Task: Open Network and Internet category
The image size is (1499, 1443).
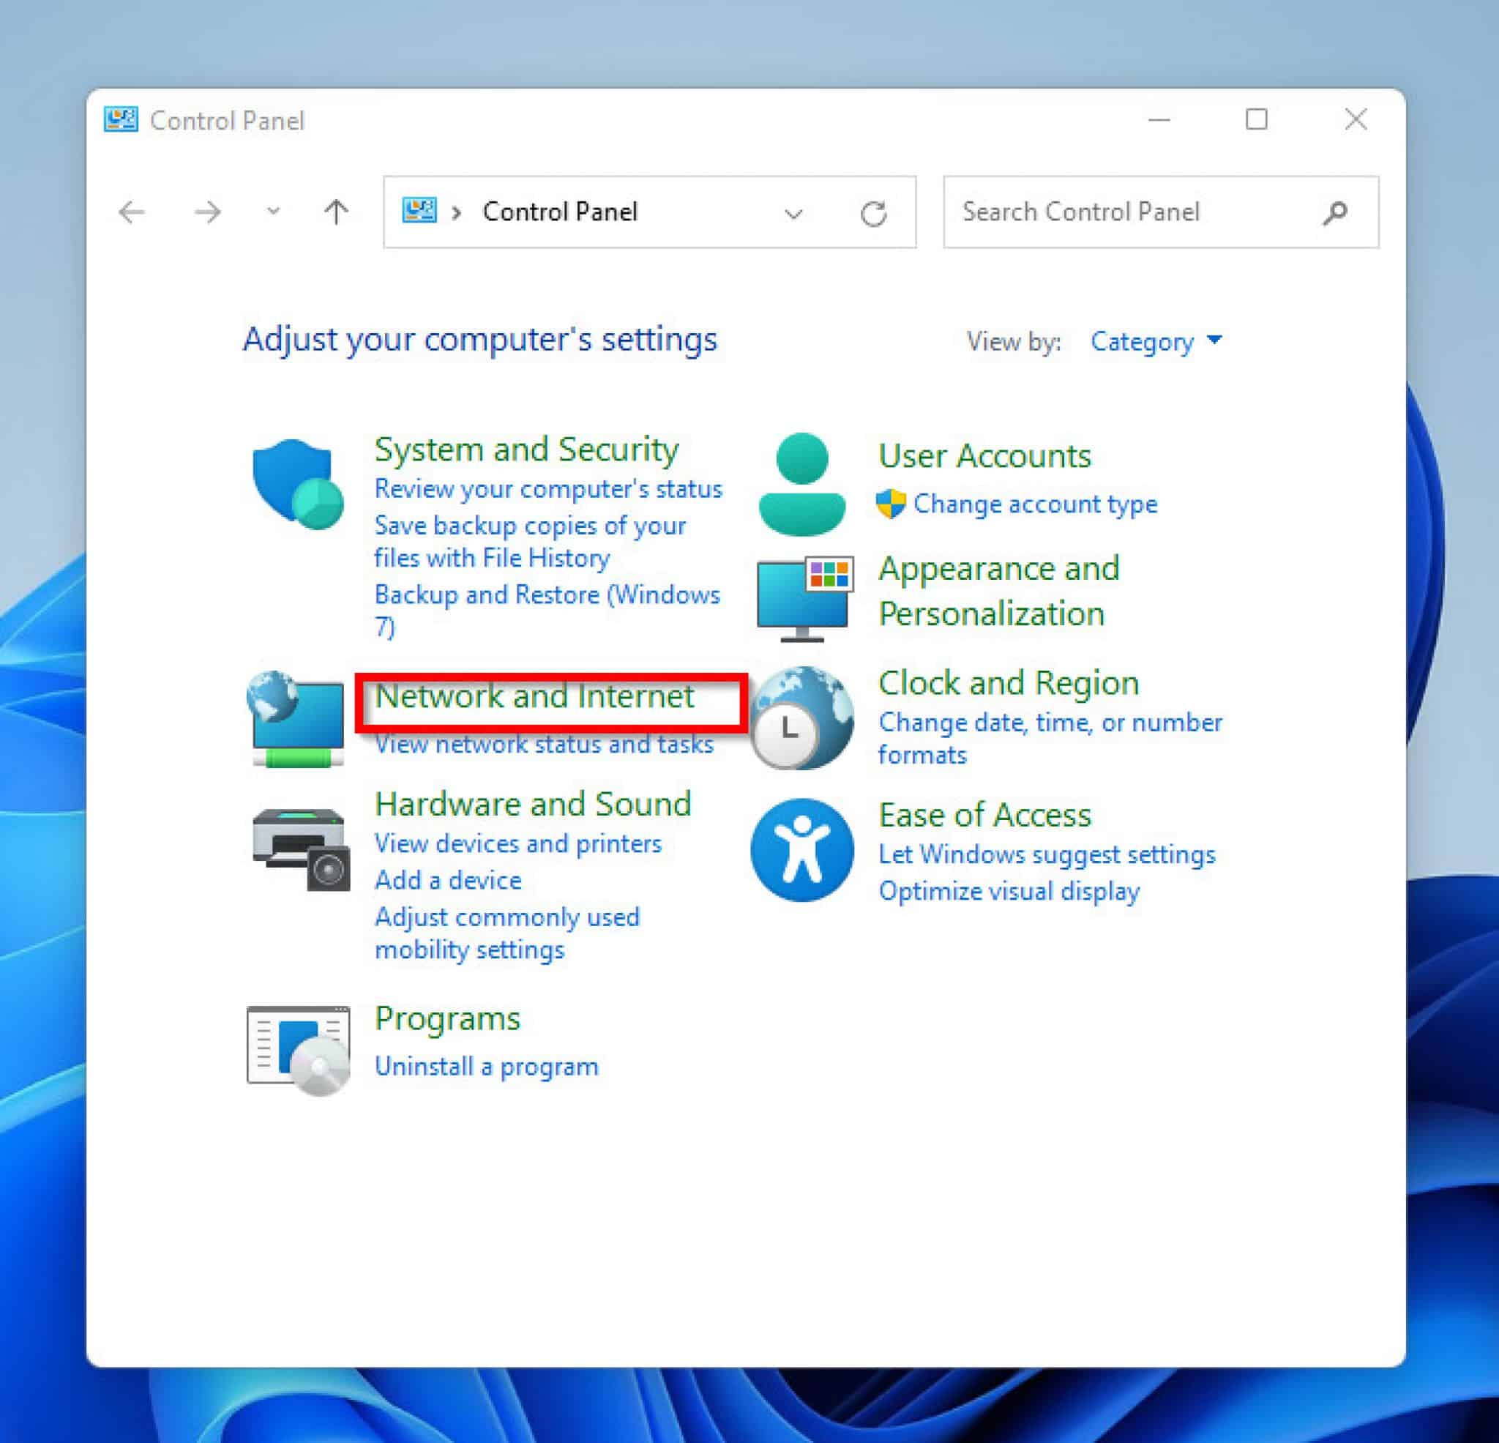Action: (x=534, y=696)
